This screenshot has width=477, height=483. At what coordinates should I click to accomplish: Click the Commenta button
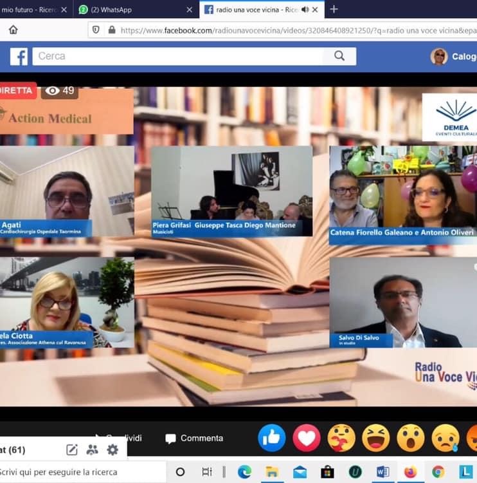click(194, 438)
